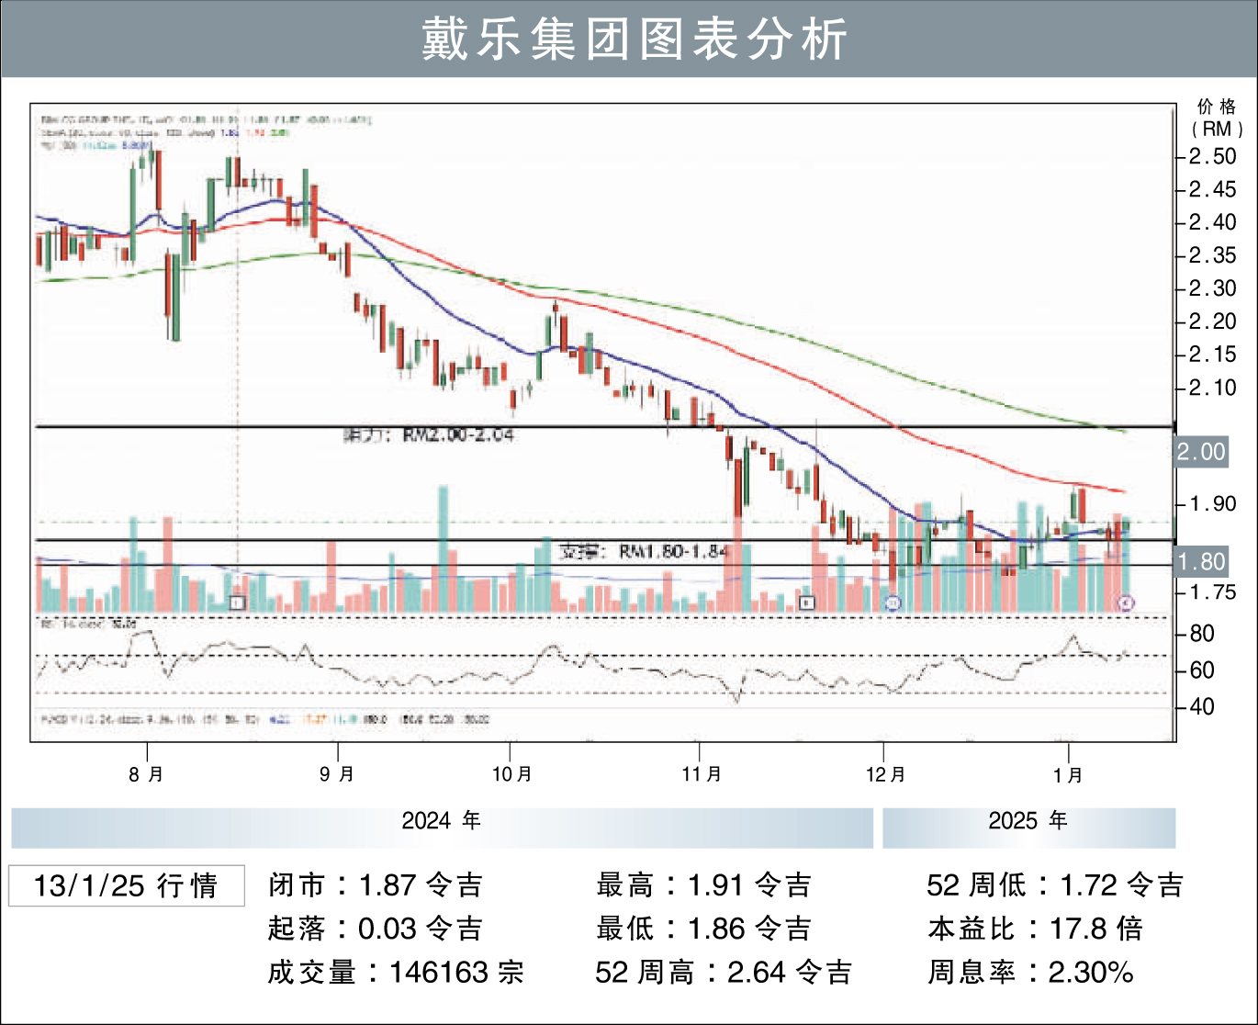1258x1025 pixels.
Task: Click the 周息率：2.30% value
Action: point(1030,972)
